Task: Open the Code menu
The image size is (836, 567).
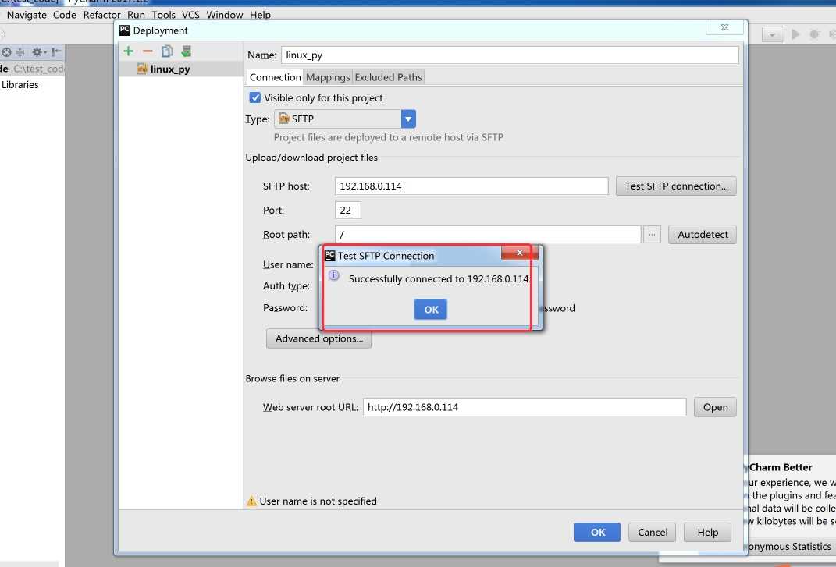Action: coord(65,15)
